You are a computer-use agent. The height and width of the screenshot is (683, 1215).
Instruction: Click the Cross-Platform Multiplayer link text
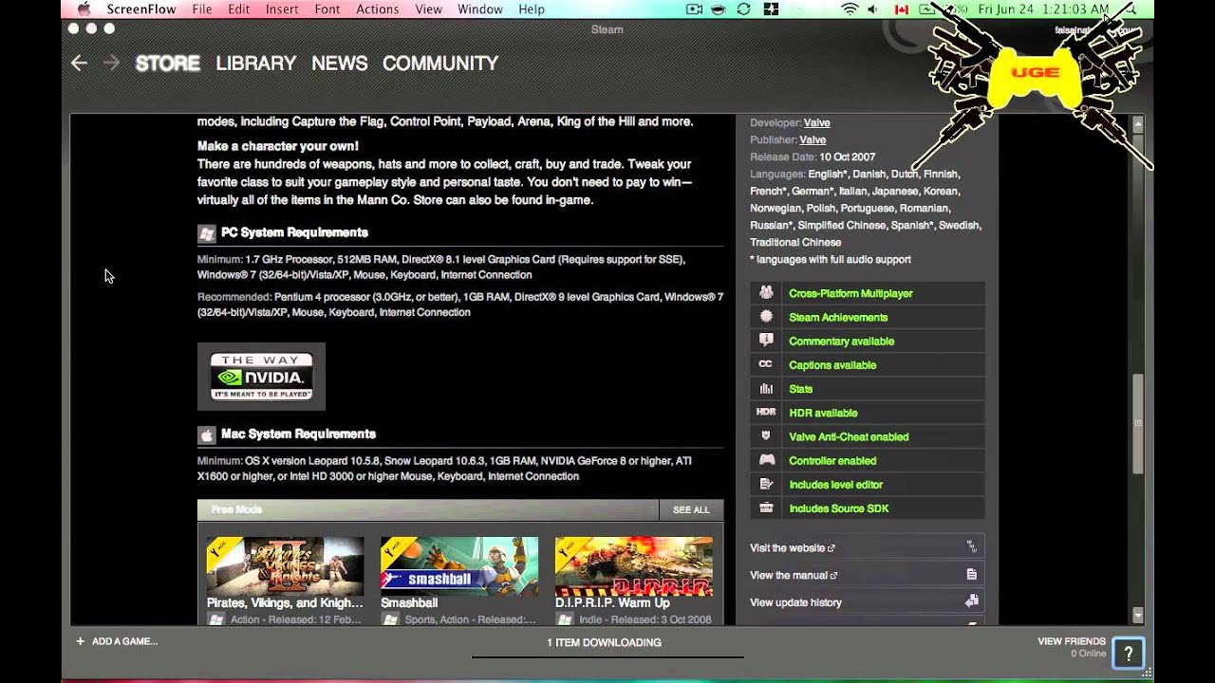click(x=850, y=293)
